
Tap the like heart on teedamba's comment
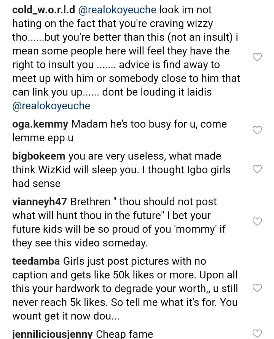tap(258, 288)
